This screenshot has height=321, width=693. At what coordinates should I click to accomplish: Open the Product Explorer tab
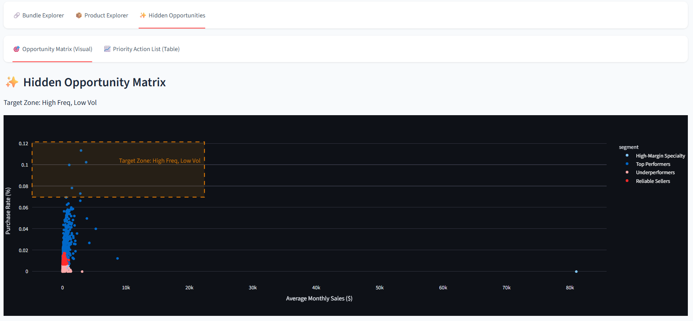[106, 15]
